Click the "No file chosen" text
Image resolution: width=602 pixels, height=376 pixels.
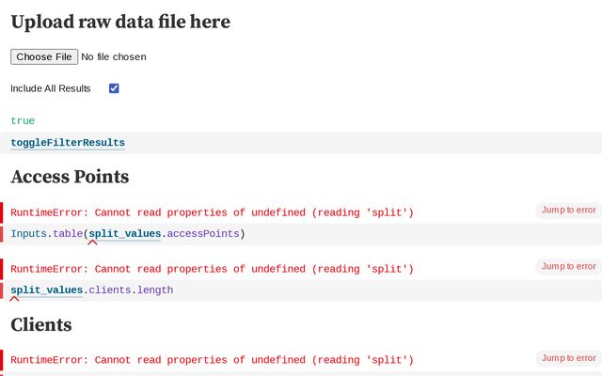113,56
